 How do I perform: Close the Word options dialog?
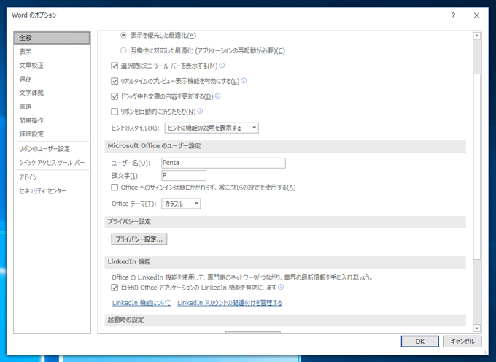(x=476, y=15)
